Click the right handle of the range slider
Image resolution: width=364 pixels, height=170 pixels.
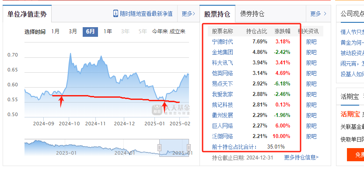(x=189, y=148)
